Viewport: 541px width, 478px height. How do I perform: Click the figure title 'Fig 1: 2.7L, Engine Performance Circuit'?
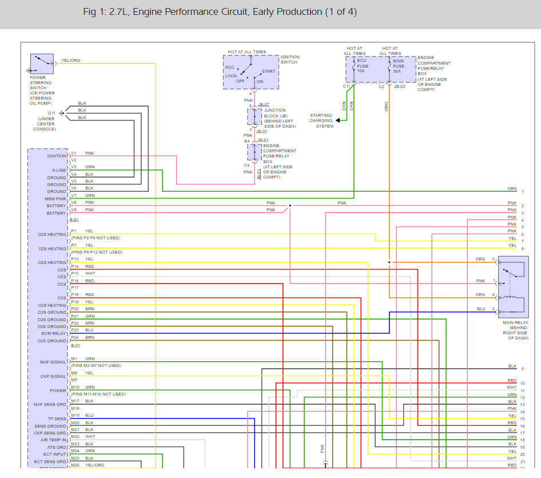pos(220,12)
